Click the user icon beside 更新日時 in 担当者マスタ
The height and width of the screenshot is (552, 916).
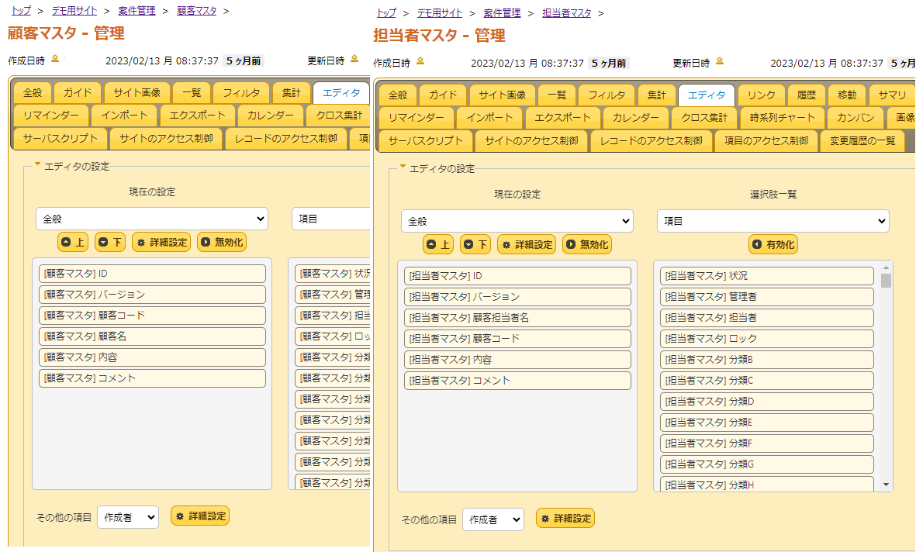[x=720, y=61]
